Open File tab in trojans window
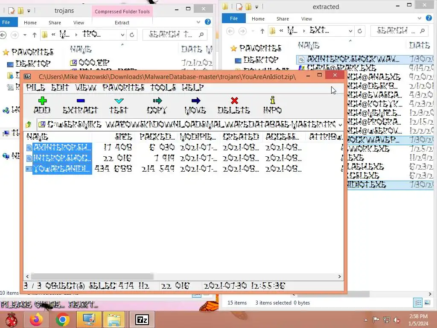This screenshot has width=437, height=328. (x=7, y=22)
